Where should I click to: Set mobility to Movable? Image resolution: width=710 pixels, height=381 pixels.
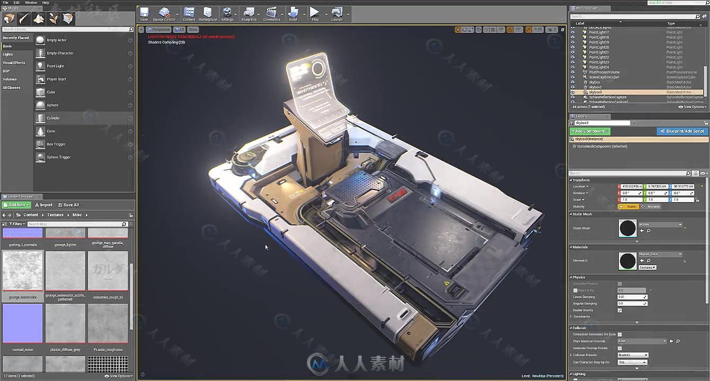(651, 206)
